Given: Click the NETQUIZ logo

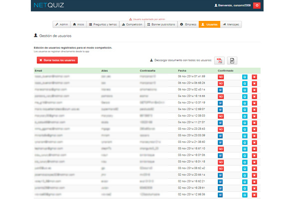Looking at the screenshot, I should (x=49, y=5).
